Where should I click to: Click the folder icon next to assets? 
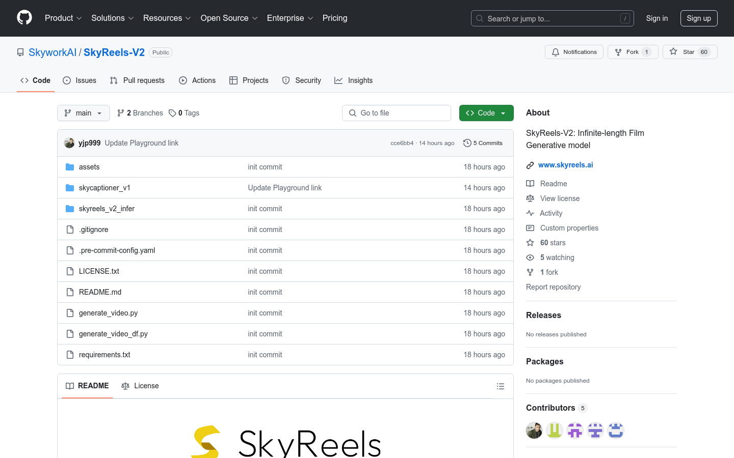click(x=70, y=167)
